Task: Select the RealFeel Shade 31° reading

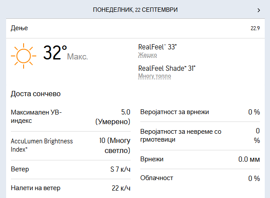Action: (x=167, y=68)
